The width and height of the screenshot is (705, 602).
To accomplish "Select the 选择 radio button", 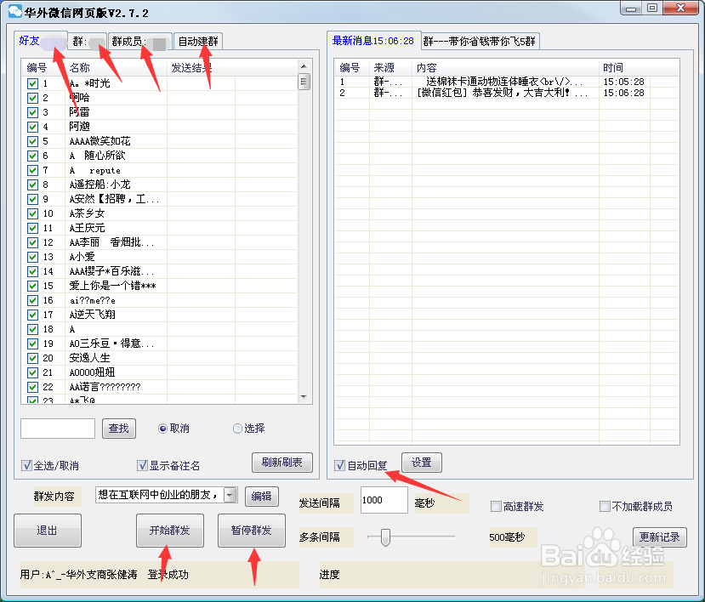I will point(237,429).
